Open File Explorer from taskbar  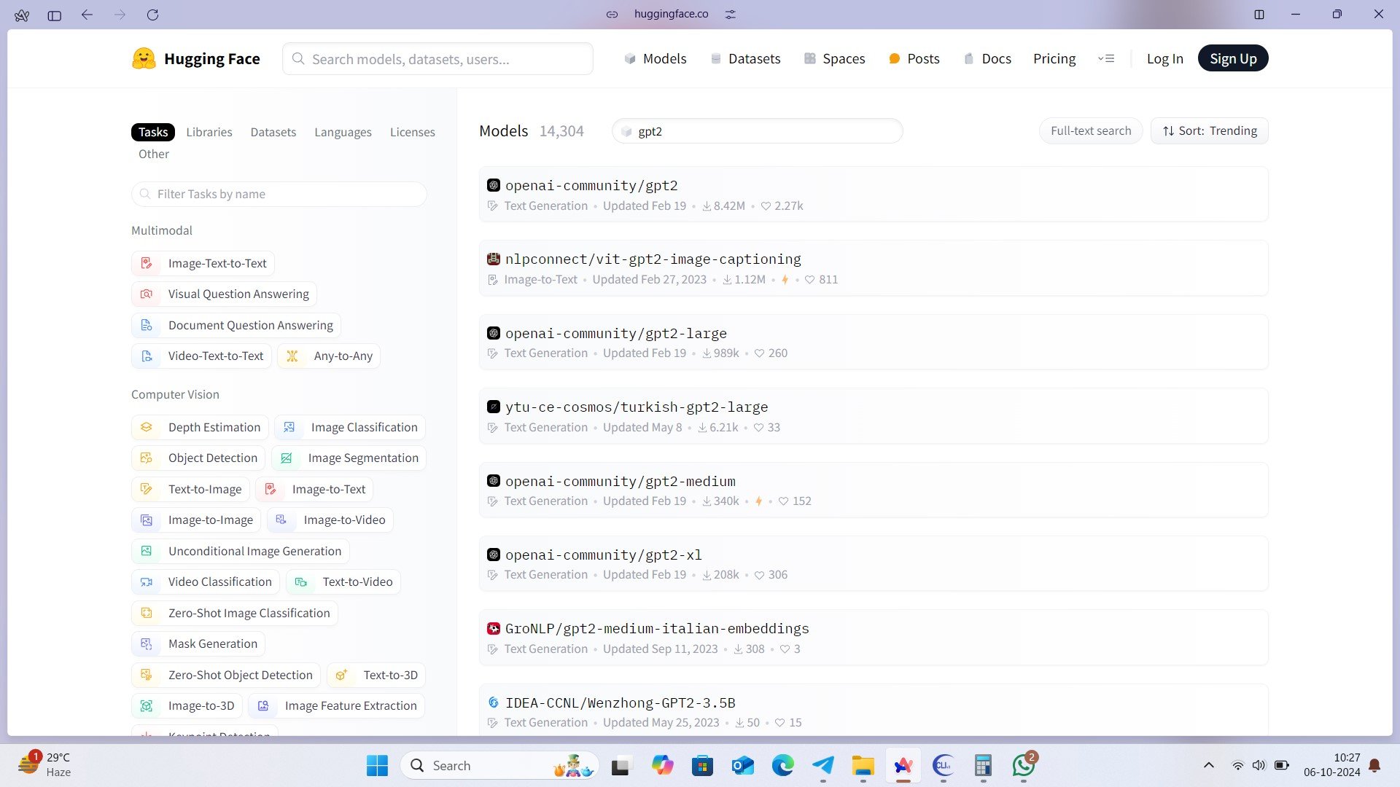click(x=863, y=766)
